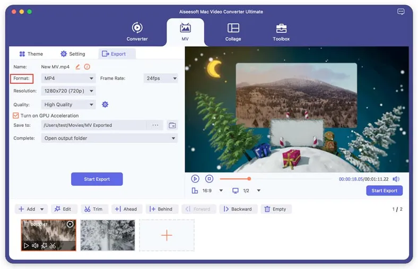The height and width of the screenshot is (269, 418).
Task: Open quality custom settings gear icon
Action: (x=105, y=105)
